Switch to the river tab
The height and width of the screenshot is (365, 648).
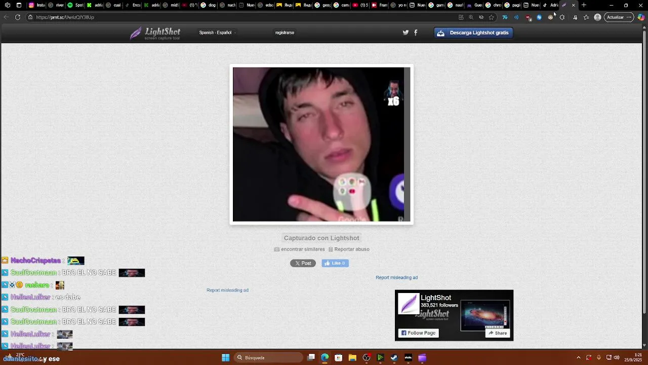click(56, 5)
